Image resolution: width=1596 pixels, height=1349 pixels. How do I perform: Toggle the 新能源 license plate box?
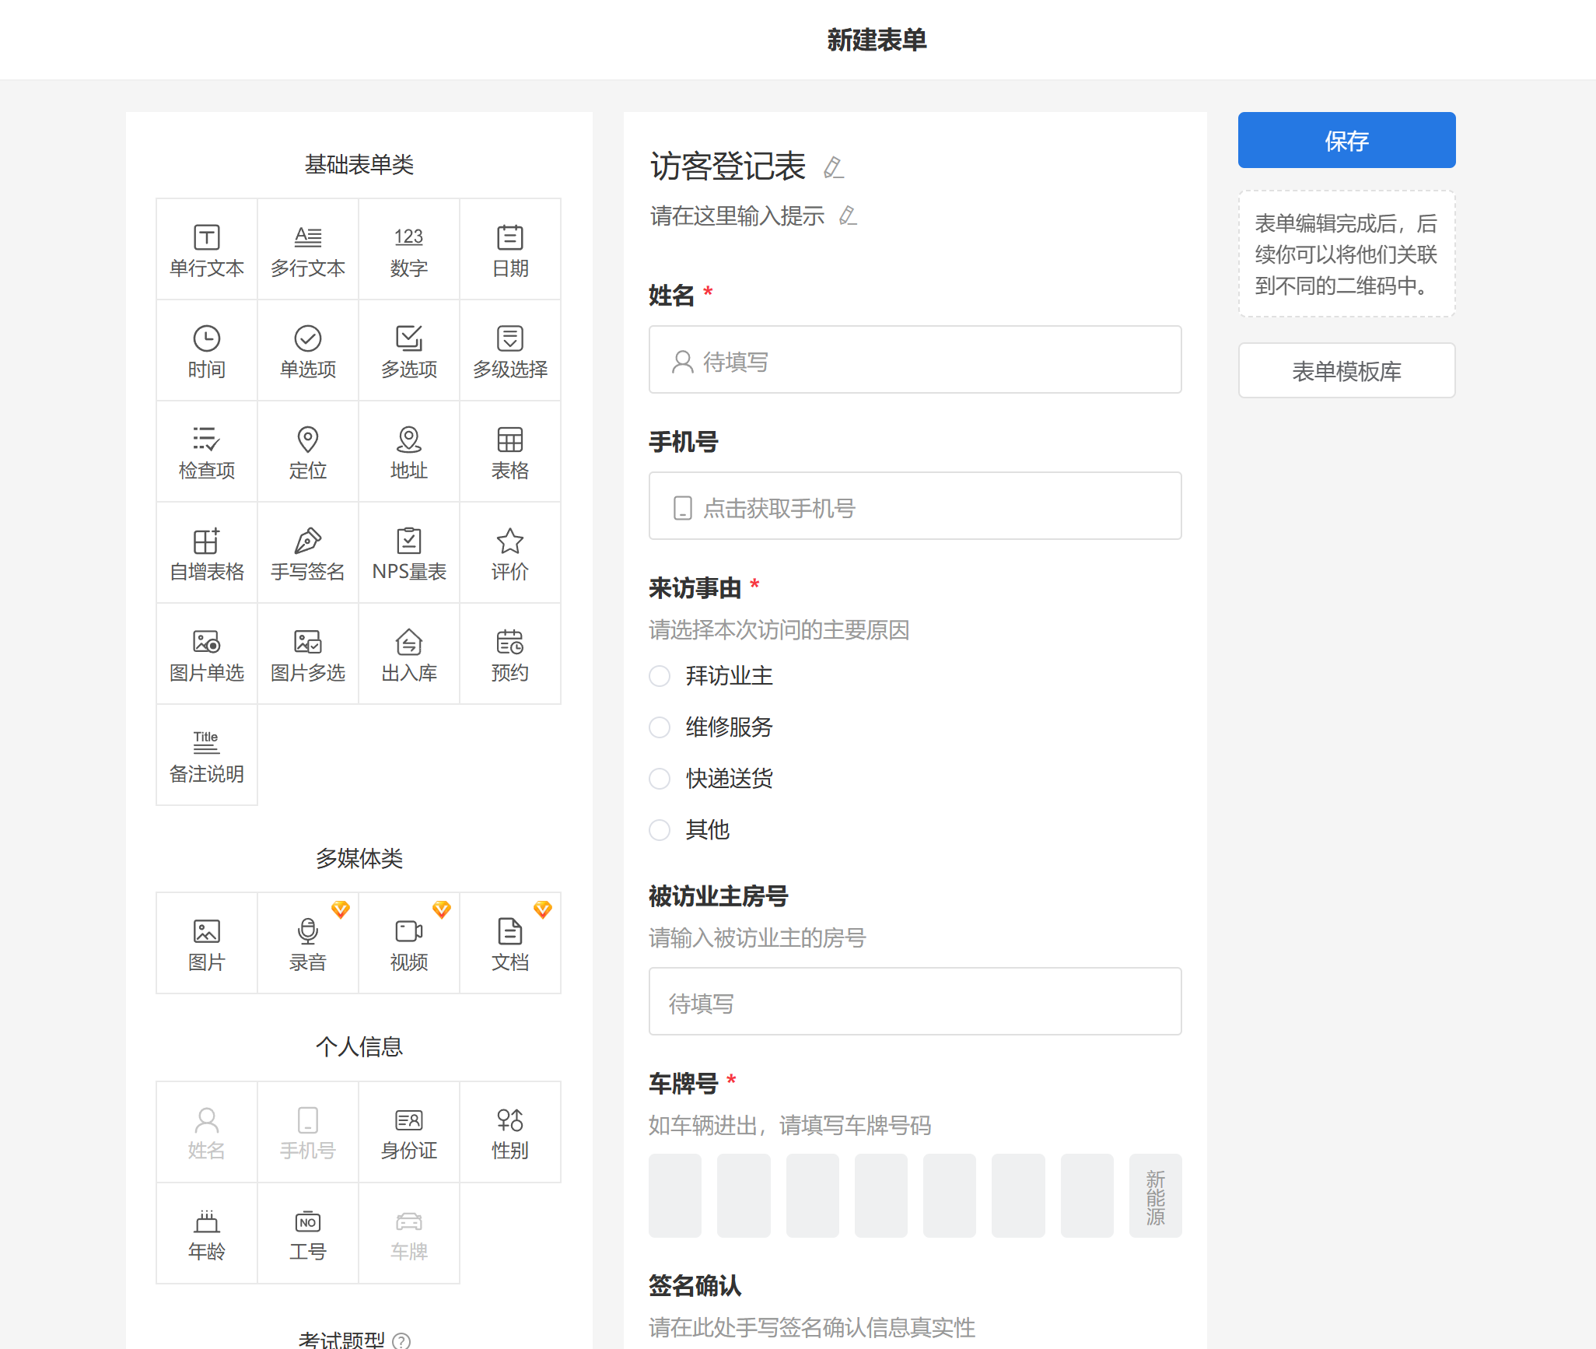tap(1155, 1197)
